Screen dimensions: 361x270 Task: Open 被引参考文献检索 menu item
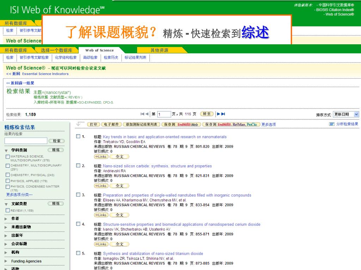(x=34, y=57)
